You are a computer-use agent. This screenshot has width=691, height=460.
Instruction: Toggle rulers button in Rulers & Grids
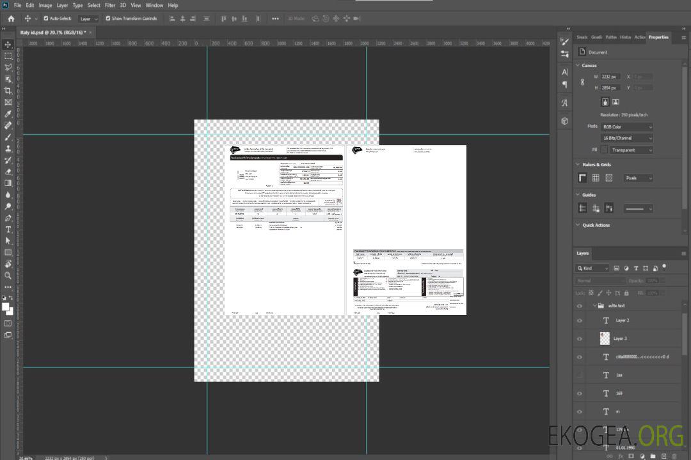coord(582,178)
